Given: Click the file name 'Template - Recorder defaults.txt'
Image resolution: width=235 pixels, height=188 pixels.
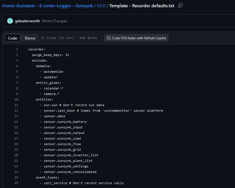Looking at the screenshot, I should coord(142,6).
